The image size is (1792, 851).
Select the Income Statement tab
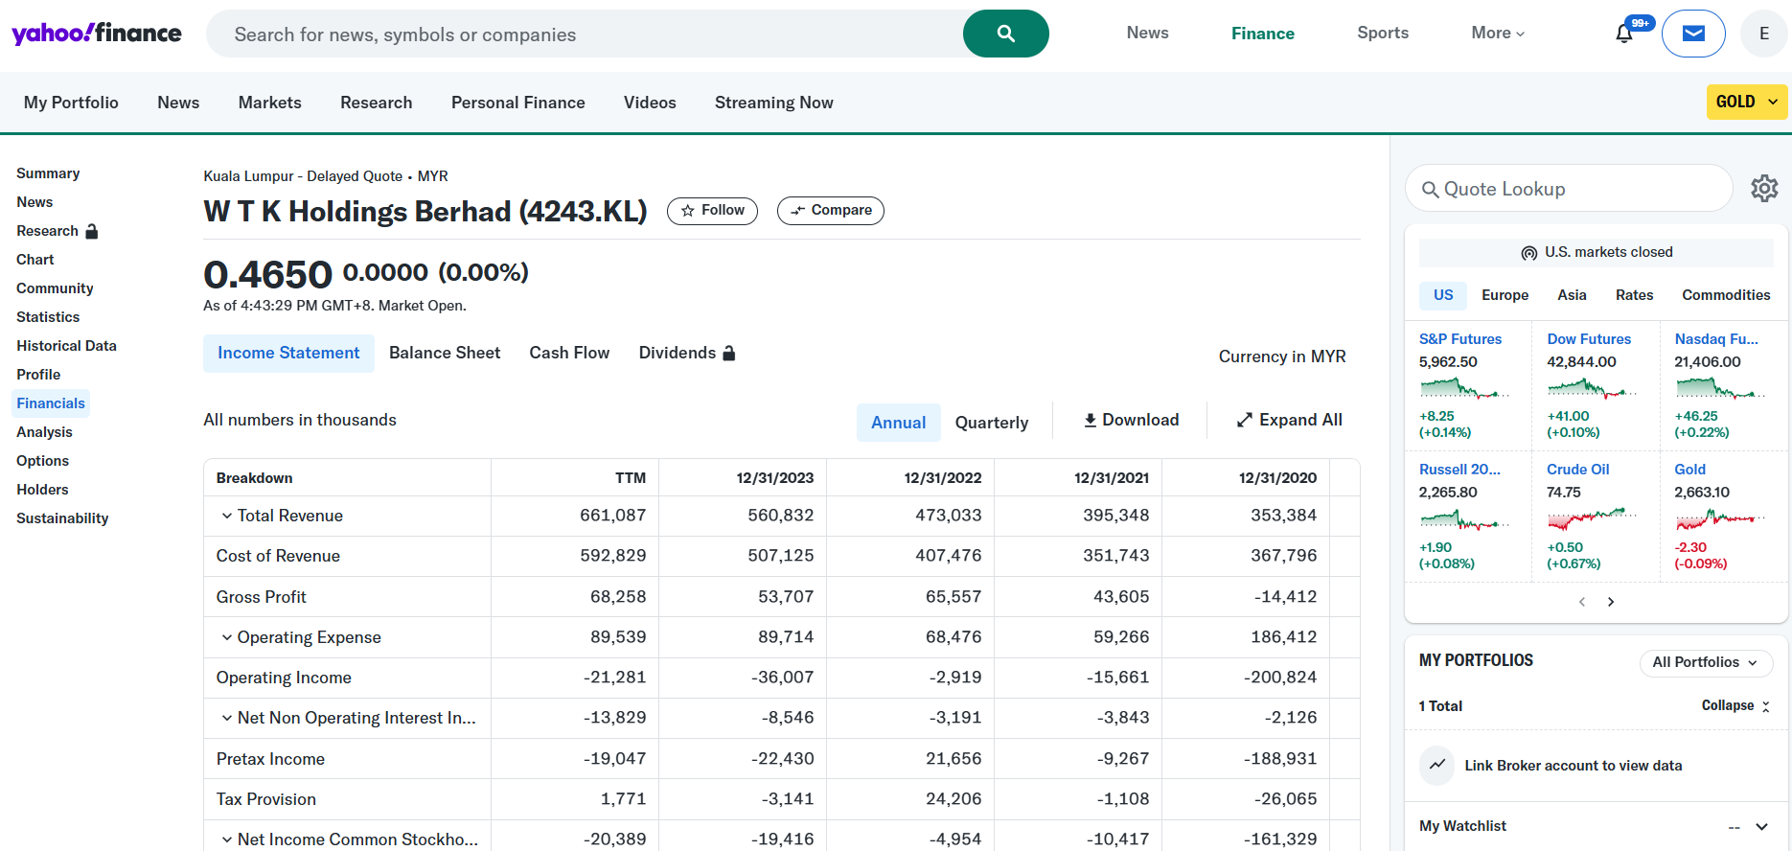click(x=288, y=354)
